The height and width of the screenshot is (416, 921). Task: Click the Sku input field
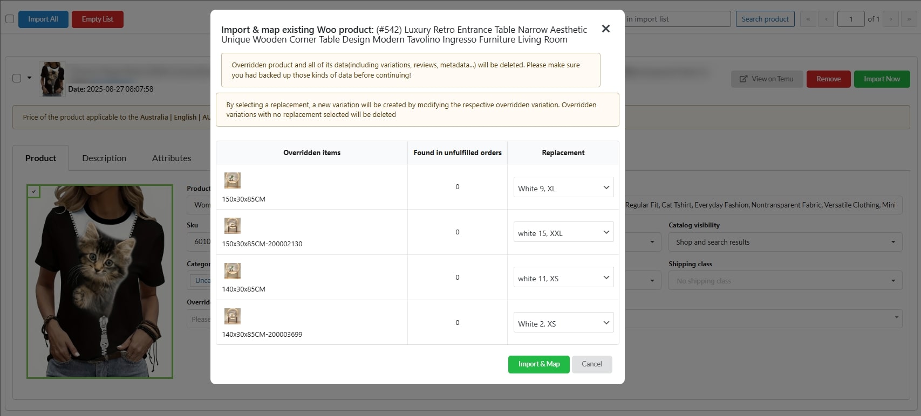click(x=199, y=241)
